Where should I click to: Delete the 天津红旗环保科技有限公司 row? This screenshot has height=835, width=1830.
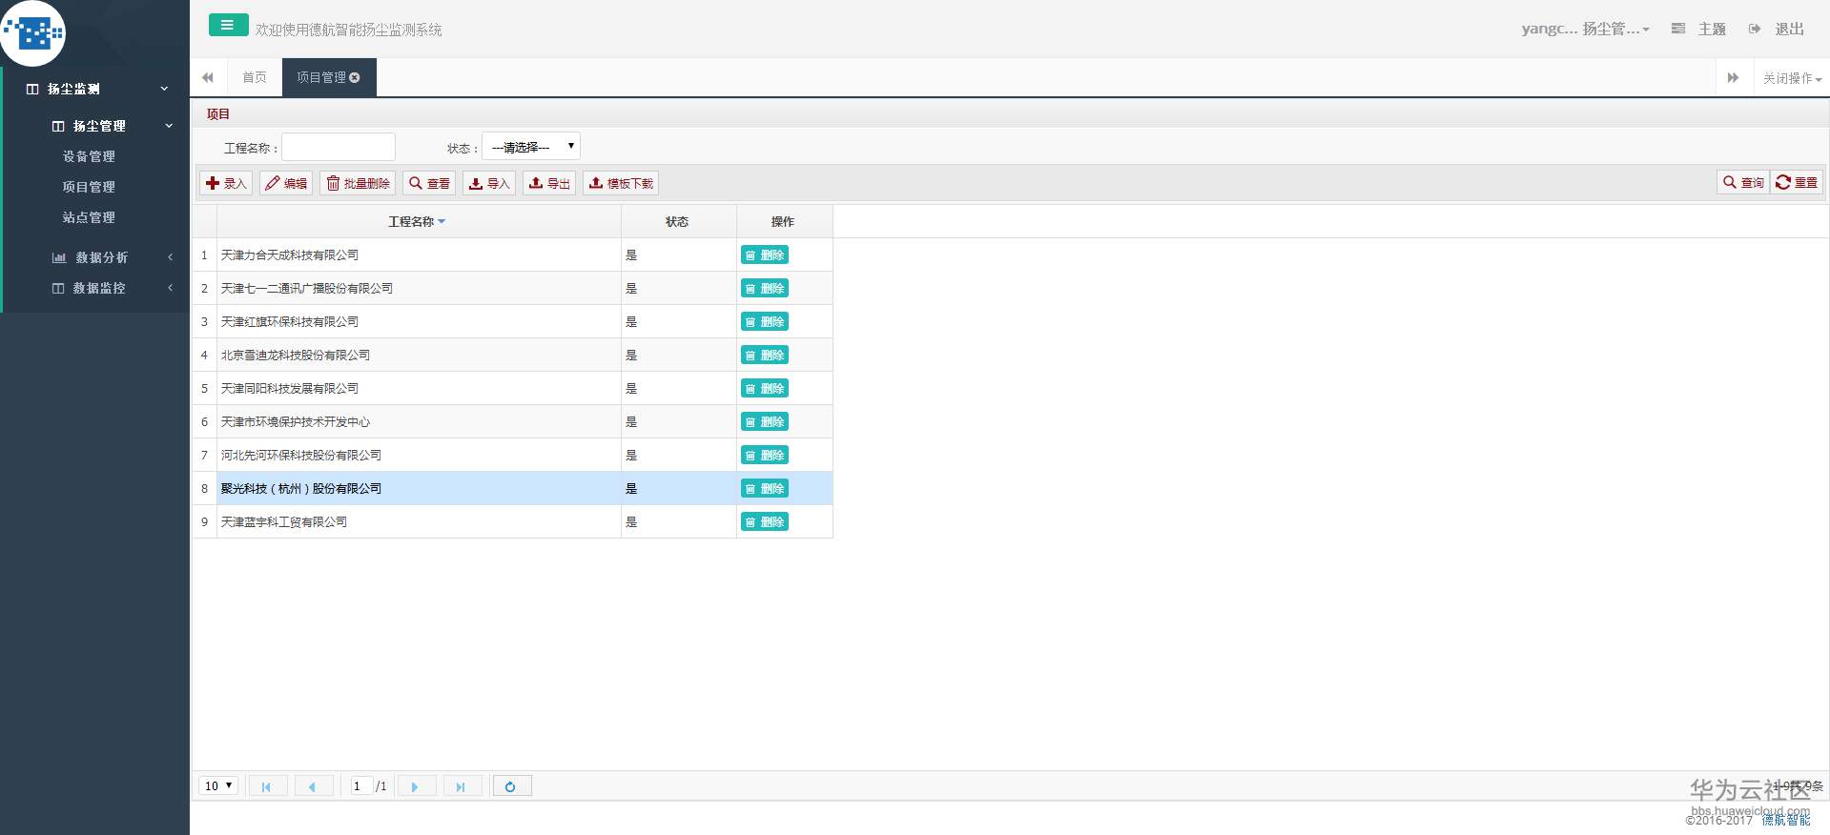(765, 322)
